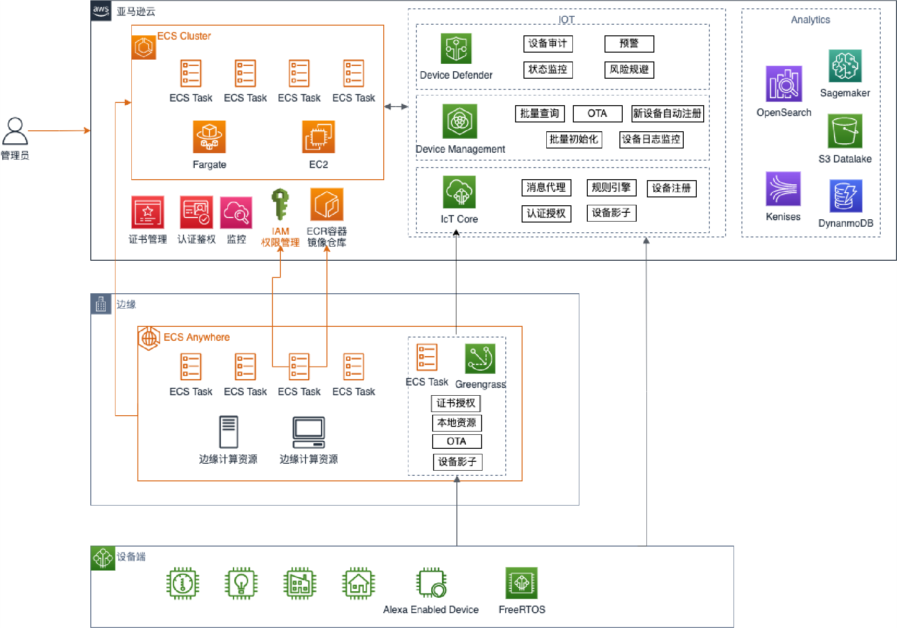Image resolution: width=897 pixels, height=628 pixels.
Task: Select the 新设备自动注册 box
Action: (x=667, y=114)
